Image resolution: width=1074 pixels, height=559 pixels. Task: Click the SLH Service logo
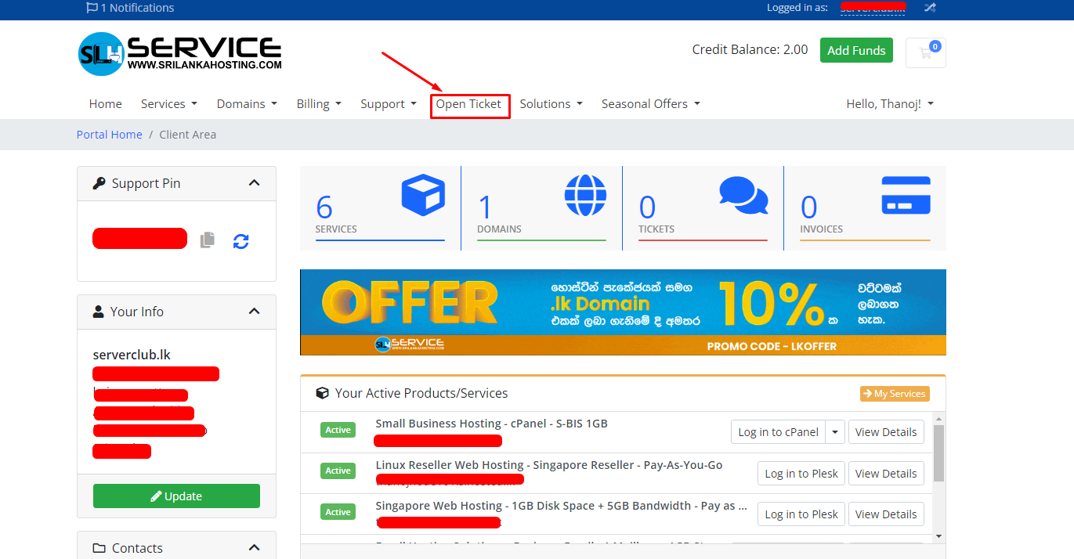pyautogui.click(x=180, y=53)
